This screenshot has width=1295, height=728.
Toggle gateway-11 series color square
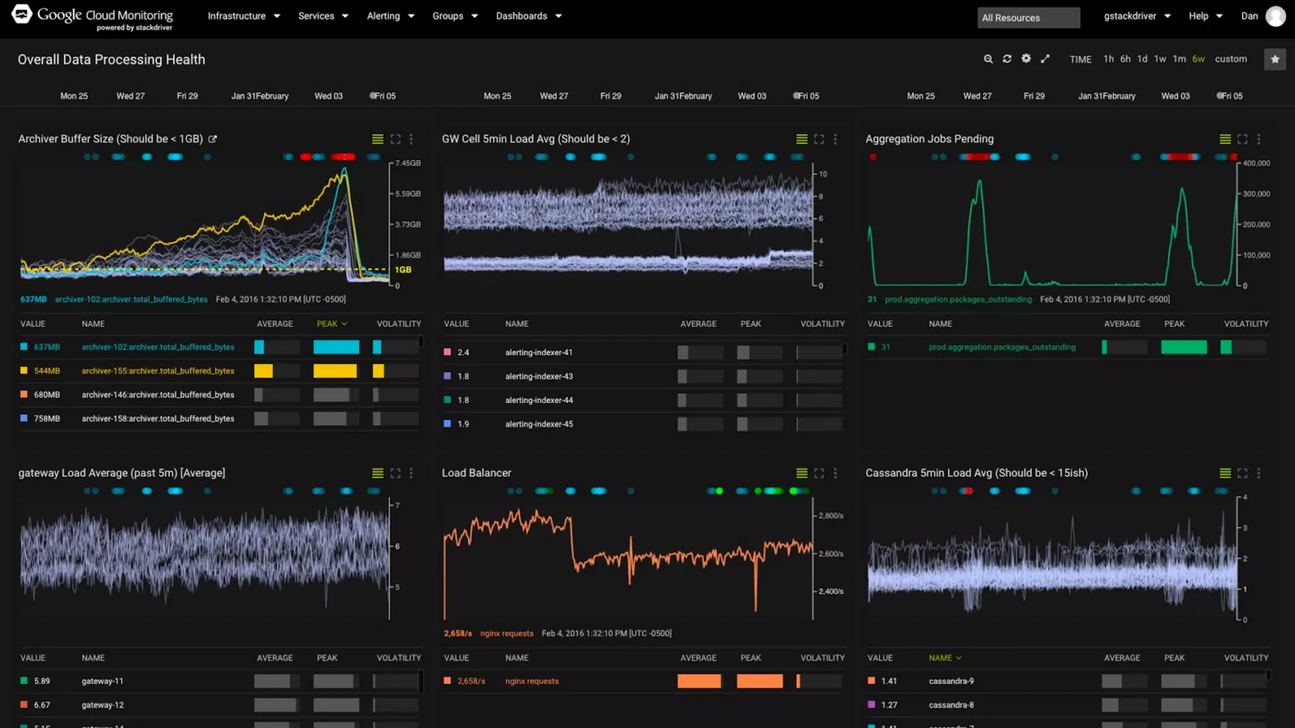click(24, 681)
